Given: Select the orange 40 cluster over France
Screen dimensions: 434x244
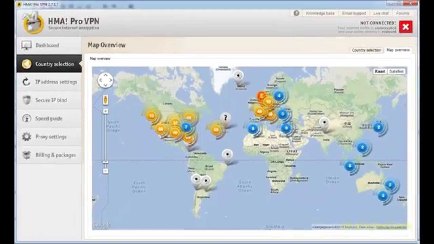Looking at the screenshot, I should coord(260,111).
